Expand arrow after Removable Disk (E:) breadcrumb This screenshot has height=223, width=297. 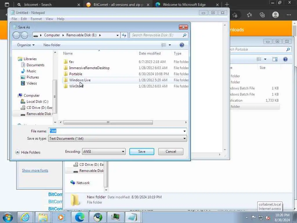point(100,35)
